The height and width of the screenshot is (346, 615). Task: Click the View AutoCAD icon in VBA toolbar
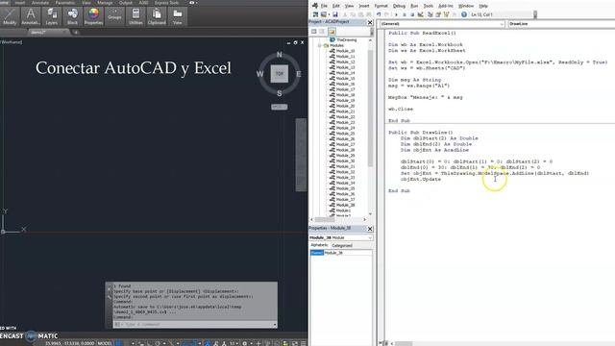(315, 14)
